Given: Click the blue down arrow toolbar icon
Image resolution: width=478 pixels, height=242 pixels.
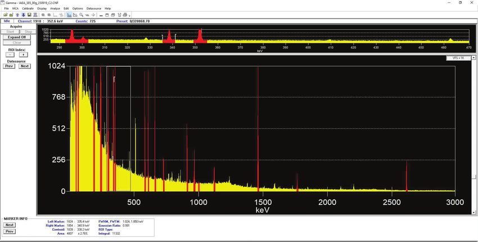Looking at the screenshot, I should pyautogui.click(x=23, y=15).
